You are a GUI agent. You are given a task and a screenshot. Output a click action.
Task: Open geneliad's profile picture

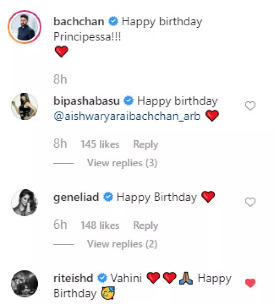(x=24, y=203)
